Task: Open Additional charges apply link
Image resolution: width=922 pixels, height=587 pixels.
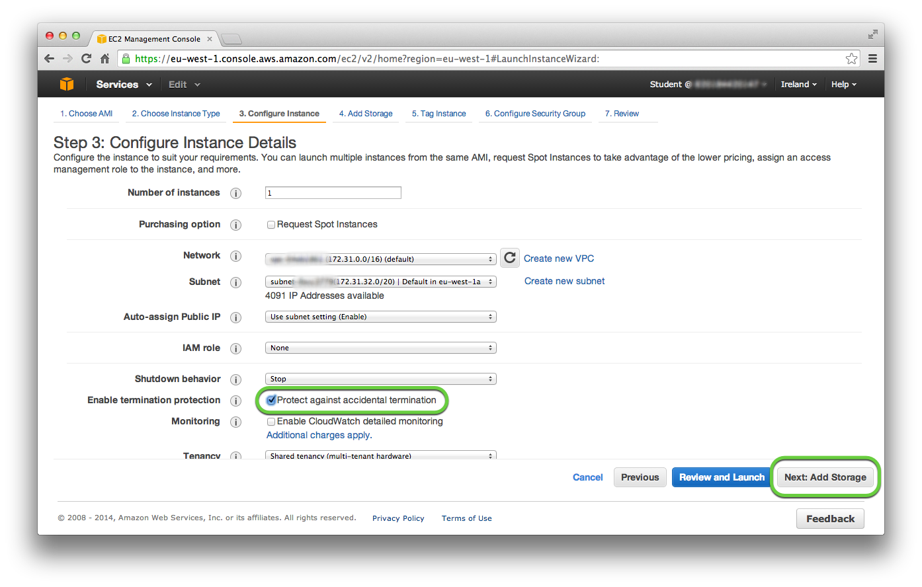Action: (319, 435)
